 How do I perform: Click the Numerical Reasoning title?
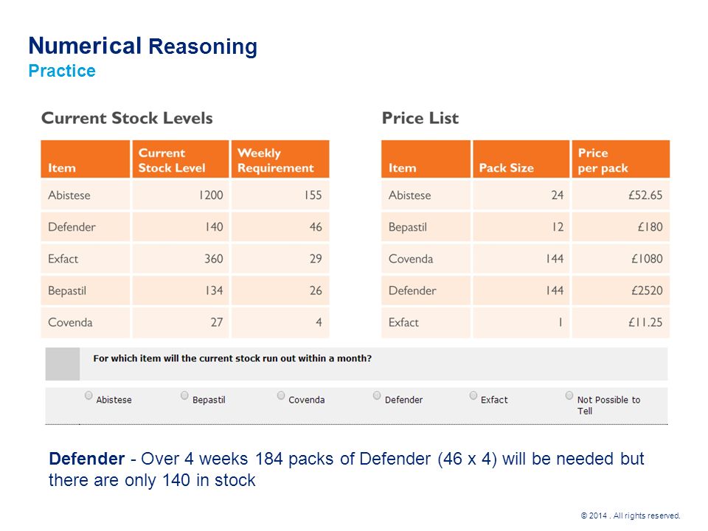142,46
